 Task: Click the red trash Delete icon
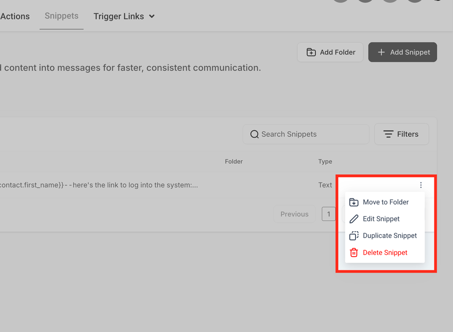tap(354, 252)
